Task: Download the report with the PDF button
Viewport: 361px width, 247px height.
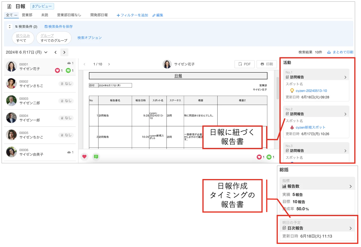Action: click(244, 64)
